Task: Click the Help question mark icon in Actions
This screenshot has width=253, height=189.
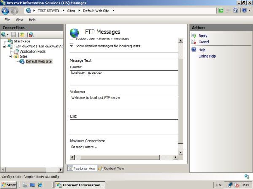Action: click(x=194, y=50)
